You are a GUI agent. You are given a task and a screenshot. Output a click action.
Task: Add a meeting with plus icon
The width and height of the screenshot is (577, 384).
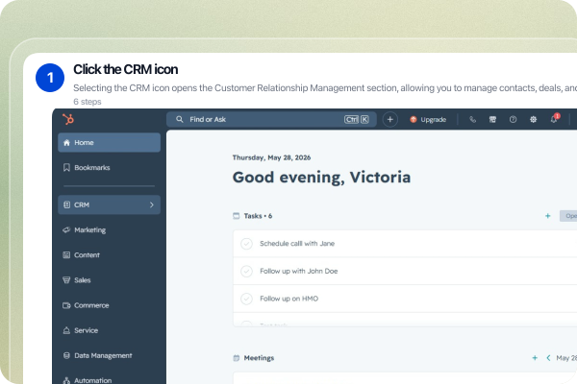[535, 358]
